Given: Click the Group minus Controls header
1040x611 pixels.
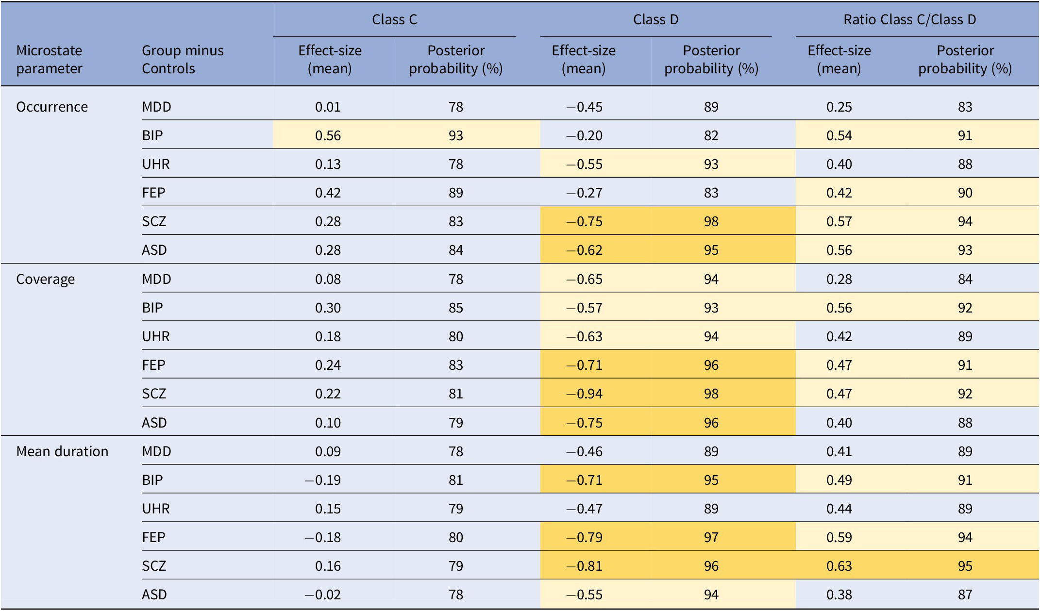Looking at the screenshot, I should 183,59.
